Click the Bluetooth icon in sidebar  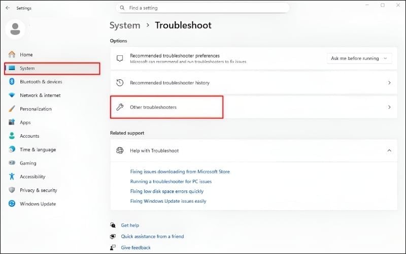12,82
